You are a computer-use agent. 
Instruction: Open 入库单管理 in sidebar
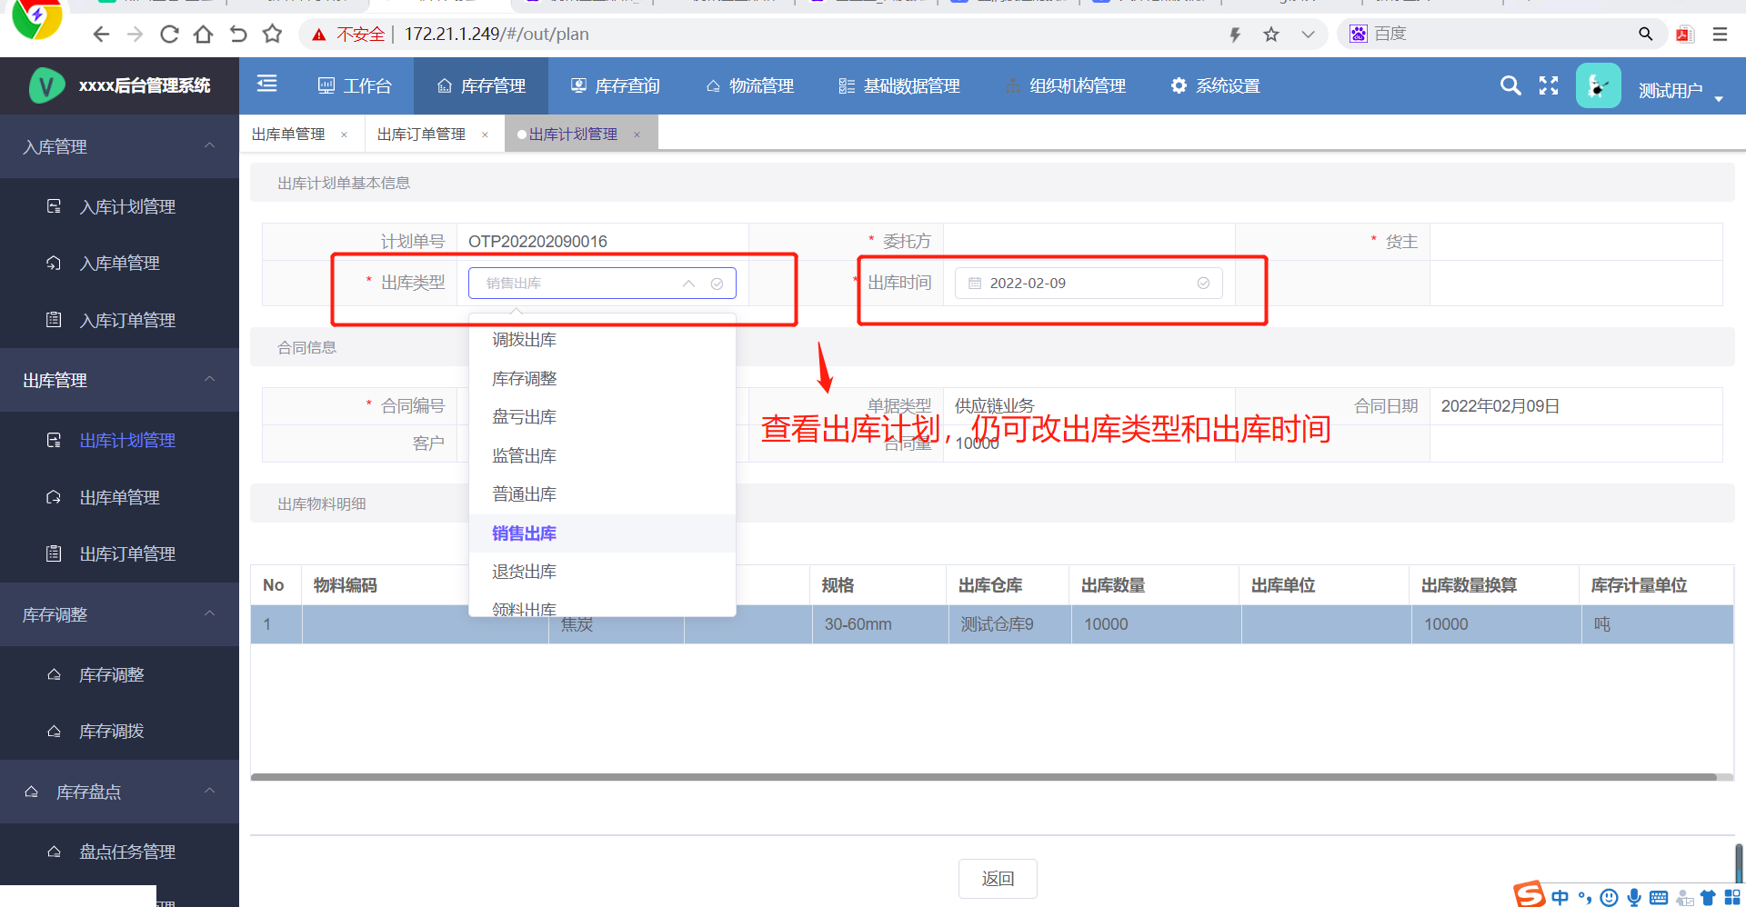click(x=119, y=264)
